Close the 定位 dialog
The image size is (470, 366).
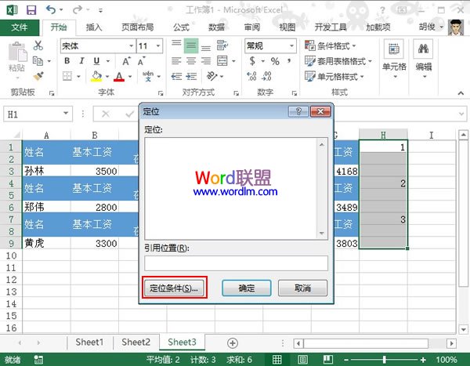tap(320, 111)
